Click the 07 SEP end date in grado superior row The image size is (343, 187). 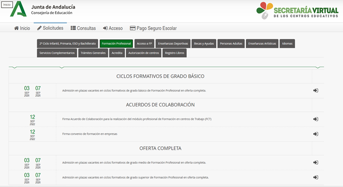pos(38,178)
